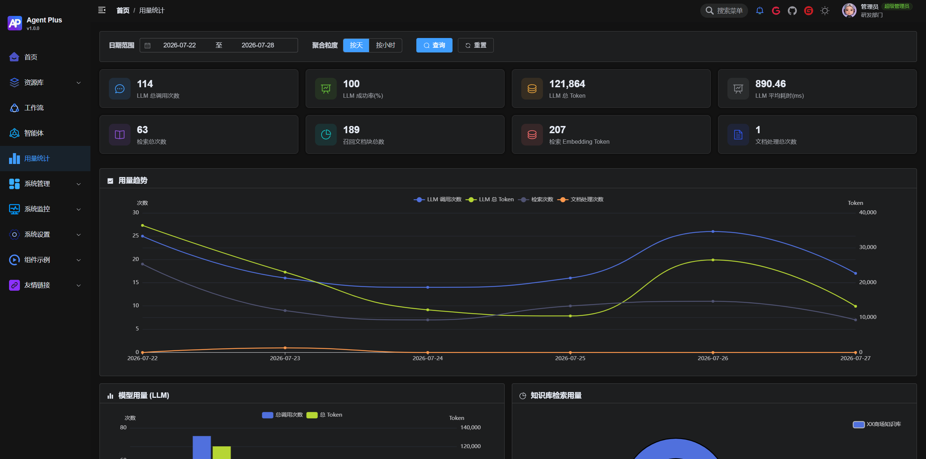
Task: Open the 智能体 sidebar menu item
Action: point(45,133)
